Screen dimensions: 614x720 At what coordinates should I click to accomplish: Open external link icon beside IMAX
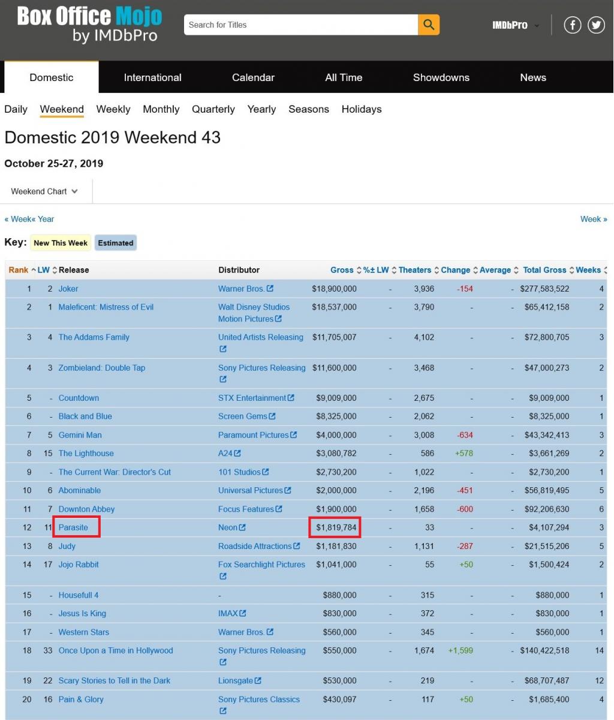(x=242, y=613)
